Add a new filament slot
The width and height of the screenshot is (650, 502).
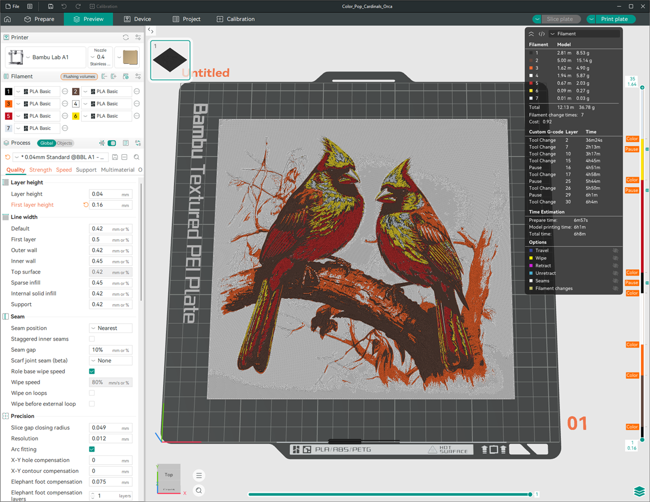(x=114, y=76)
